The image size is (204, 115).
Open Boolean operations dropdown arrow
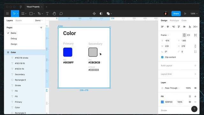pyautogui.click(x=111, y=14)
